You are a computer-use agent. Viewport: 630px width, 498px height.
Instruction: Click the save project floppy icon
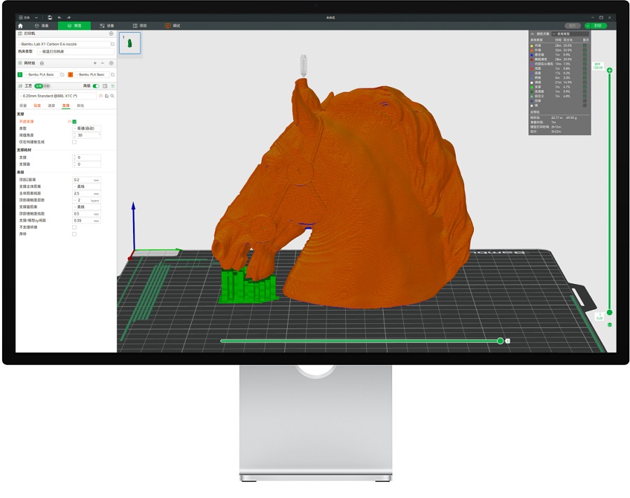50,17
